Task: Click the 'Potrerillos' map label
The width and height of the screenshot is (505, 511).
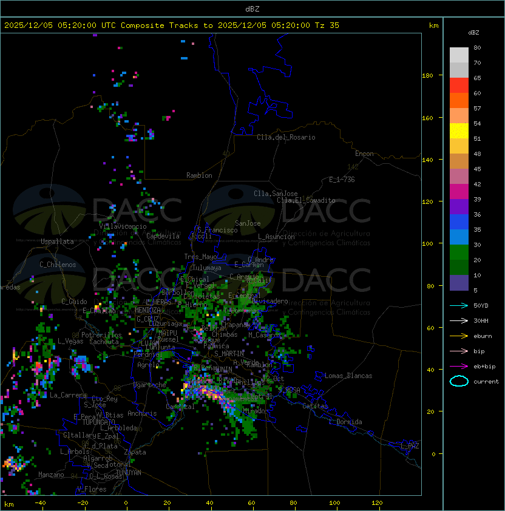Action: pyautogui.click(x=101, y=335)
